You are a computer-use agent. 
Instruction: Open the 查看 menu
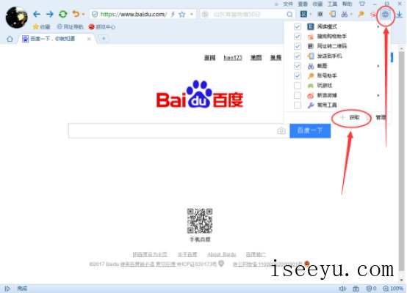303,4
